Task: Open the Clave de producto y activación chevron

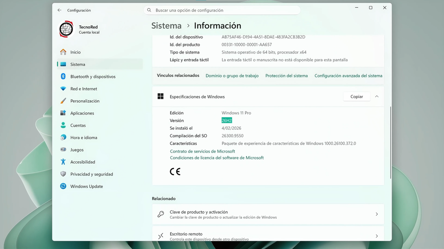Action: (377, 214)
